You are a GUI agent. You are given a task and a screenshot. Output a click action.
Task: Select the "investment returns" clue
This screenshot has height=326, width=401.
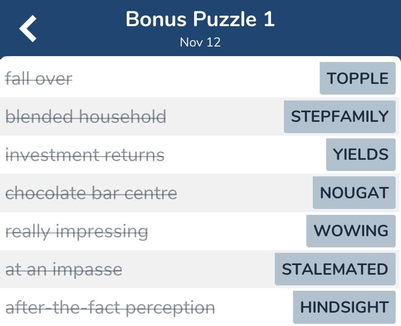coord(84,155)
